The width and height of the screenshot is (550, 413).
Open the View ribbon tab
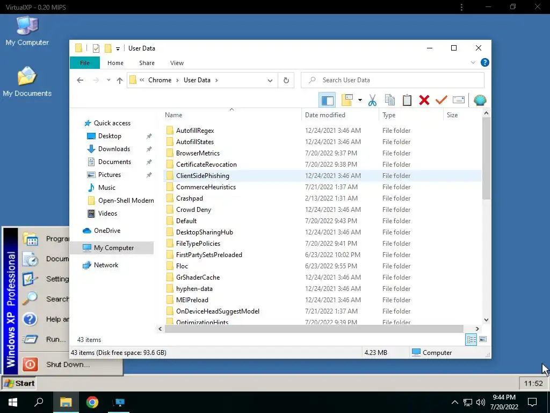click(x=177, y=63)
